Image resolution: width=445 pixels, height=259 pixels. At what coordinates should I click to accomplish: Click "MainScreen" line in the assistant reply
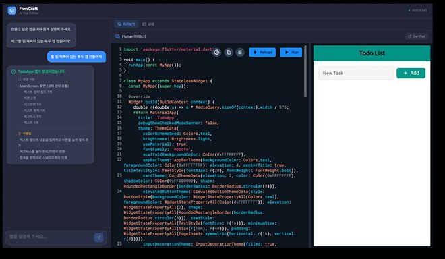click(x=44, y=86)
